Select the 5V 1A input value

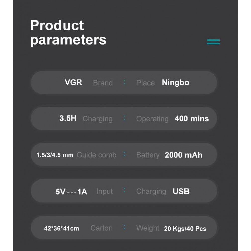[71, 192]
